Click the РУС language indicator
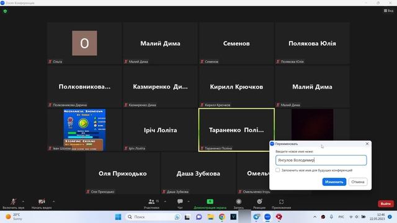 point(341,217)
